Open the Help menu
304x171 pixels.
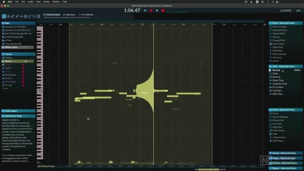[65, 1]
